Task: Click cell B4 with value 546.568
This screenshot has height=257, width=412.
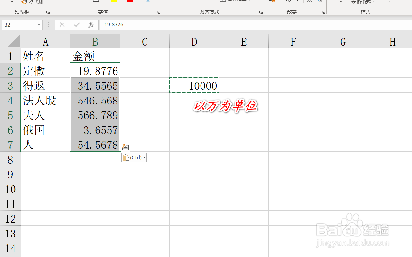Action: [x=95, y=100]
